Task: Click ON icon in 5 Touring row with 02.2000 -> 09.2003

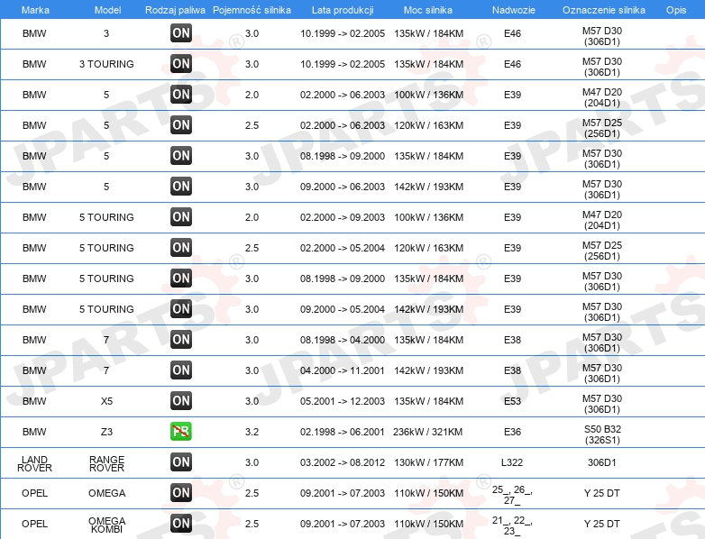Action: tap(181, 217)
